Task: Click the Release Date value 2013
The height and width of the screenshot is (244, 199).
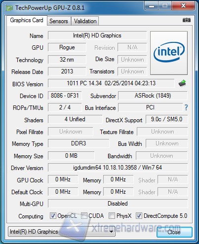Action: [x=67, y=71]
